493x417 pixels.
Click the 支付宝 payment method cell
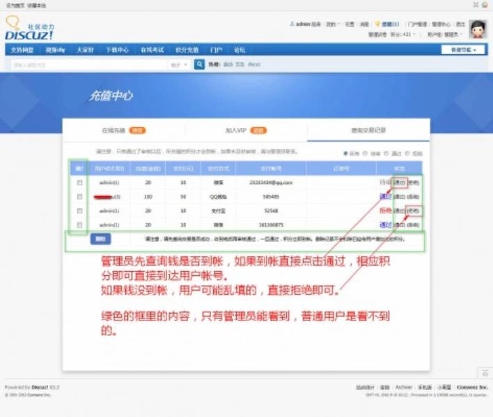click(218, 211)
